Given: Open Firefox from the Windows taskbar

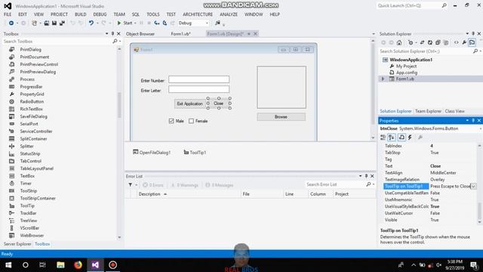Looking at the screenshot, I should point(78,264).
